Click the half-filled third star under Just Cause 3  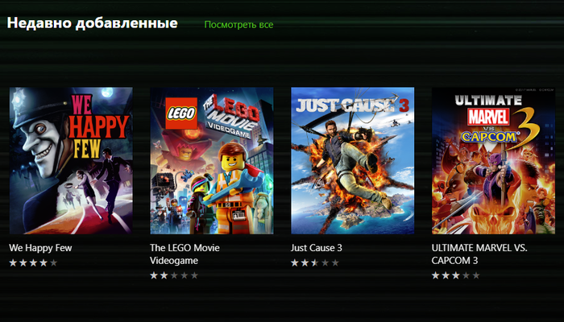point(315,263)
